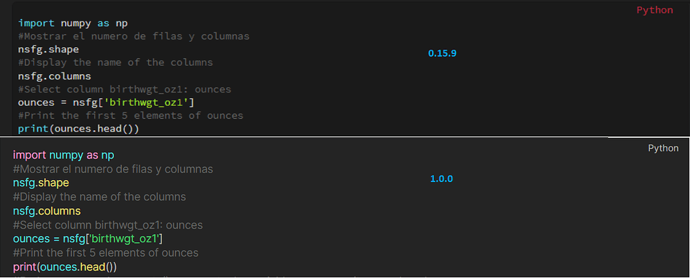
Task: Click the gray Python language label
Action: coord(663,148)
